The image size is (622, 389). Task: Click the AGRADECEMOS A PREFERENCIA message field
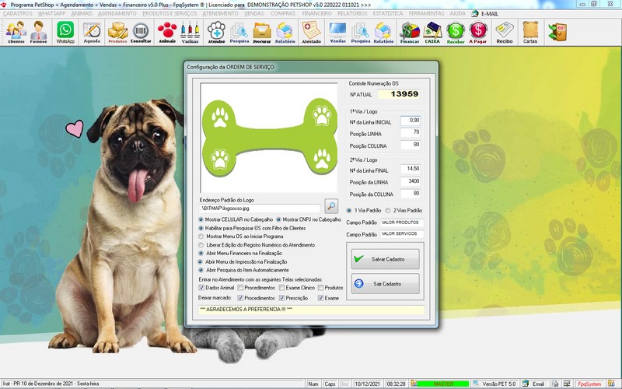pos(312,310)
